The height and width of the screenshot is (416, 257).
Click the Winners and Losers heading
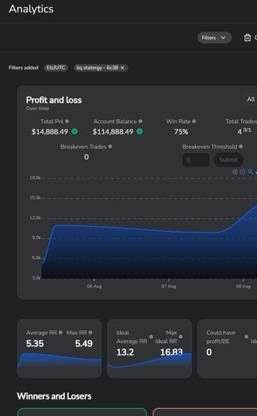pos(54,396)
